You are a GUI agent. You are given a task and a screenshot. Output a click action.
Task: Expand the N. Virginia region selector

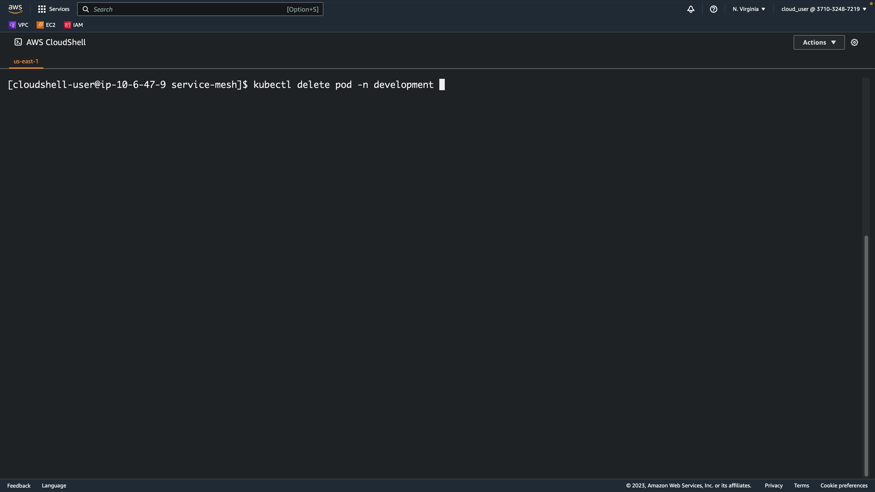tap(749, 9)
